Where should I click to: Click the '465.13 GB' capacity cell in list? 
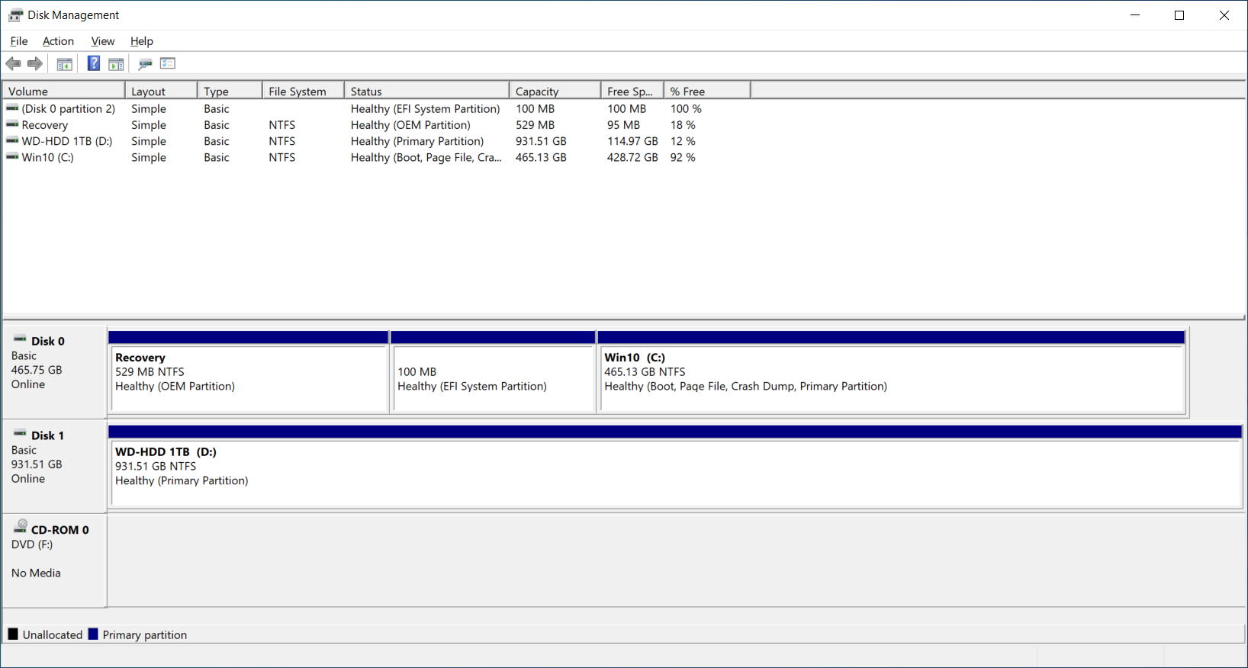[541, 157]
